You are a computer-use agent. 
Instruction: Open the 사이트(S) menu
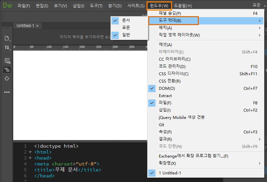pos(136,6)
